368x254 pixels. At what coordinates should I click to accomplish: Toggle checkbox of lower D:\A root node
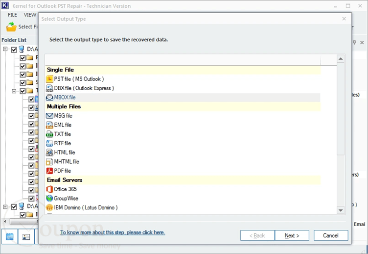click(x=14, y=207)
